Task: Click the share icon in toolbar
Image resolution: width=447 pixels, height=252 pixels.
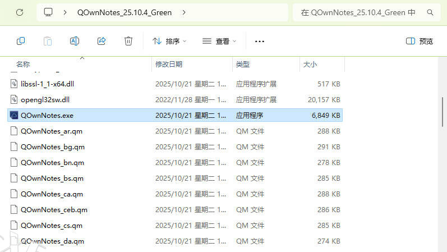Action: pos(102,41)
